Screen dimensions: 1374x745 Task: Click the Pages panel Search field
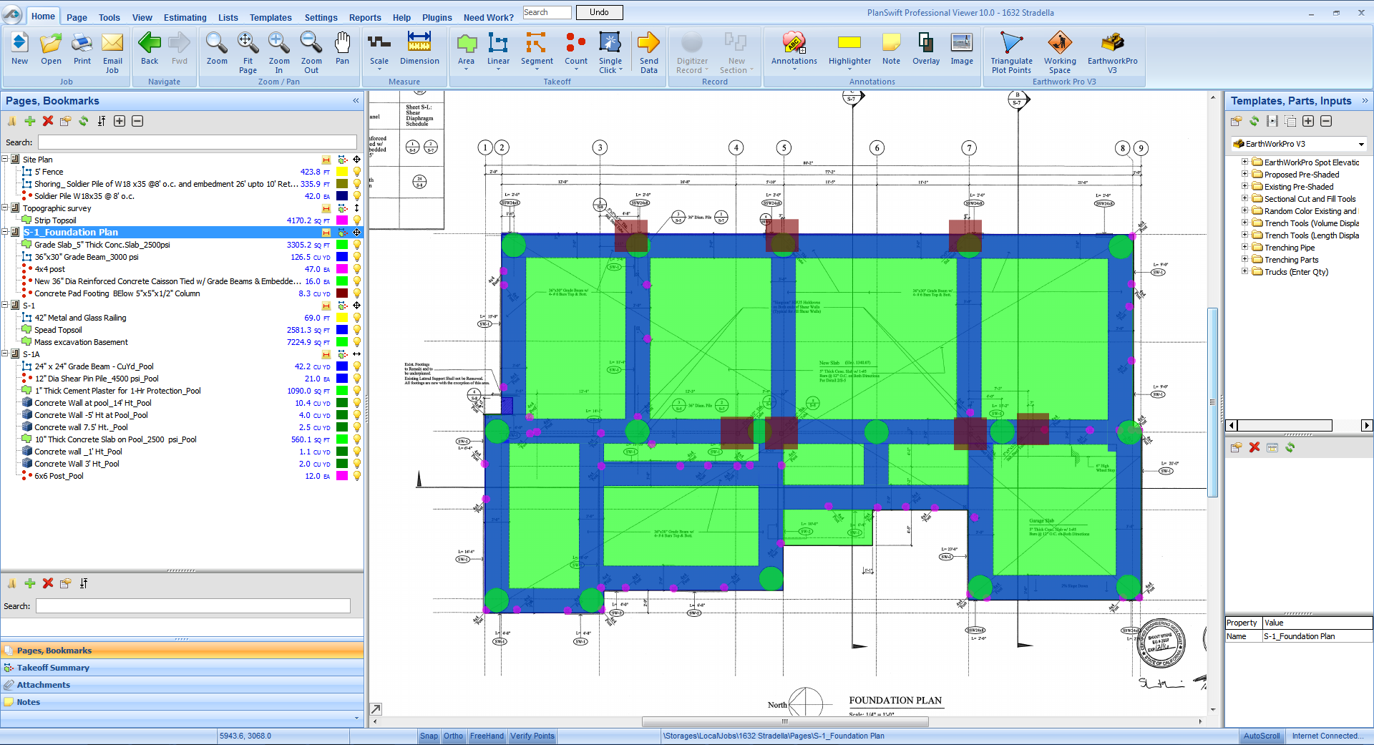(198, 142)
